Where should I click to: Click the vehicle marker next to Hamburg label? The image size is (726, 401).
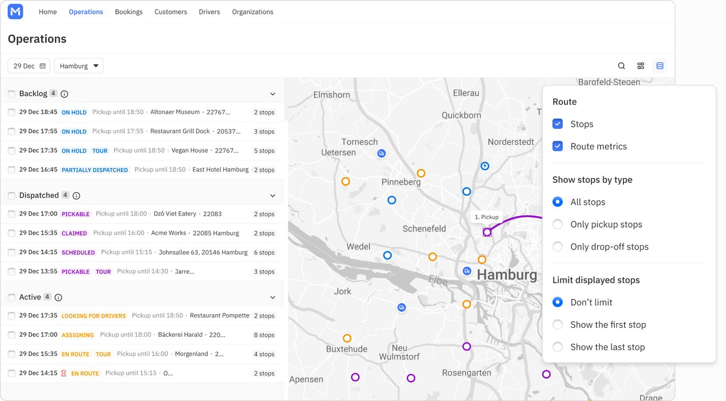(467, 271)
